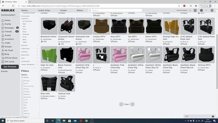The width and height of the screenshot is (218, 123).
Task: Go back with the browser back arrow
Action: 3,6
